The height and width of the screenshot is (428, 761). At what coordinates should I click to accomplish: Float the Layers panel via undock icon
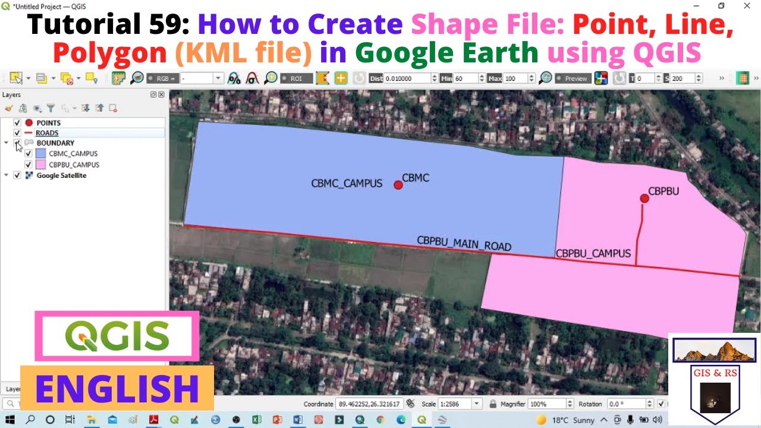(x=153, y=95)
